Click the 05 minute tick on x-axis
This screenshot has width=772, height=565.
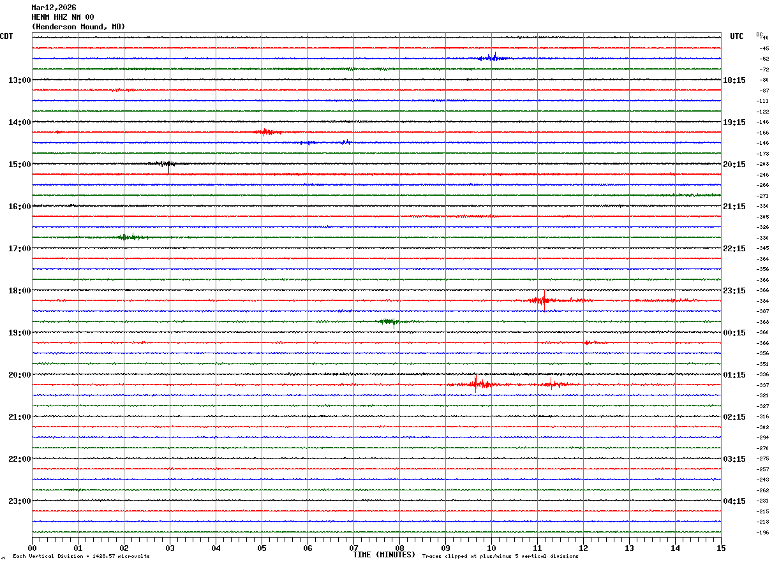pyautogui.click(x=262, y=548)
